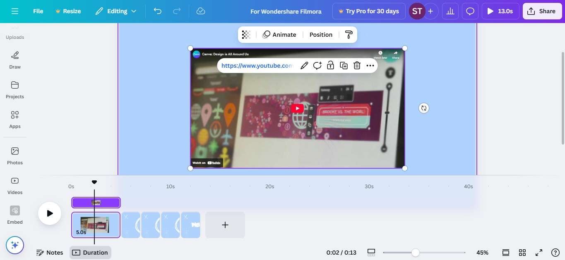Select the purple video track clip
This screenshot has height=260, width=565.
[x=96, y=203]
